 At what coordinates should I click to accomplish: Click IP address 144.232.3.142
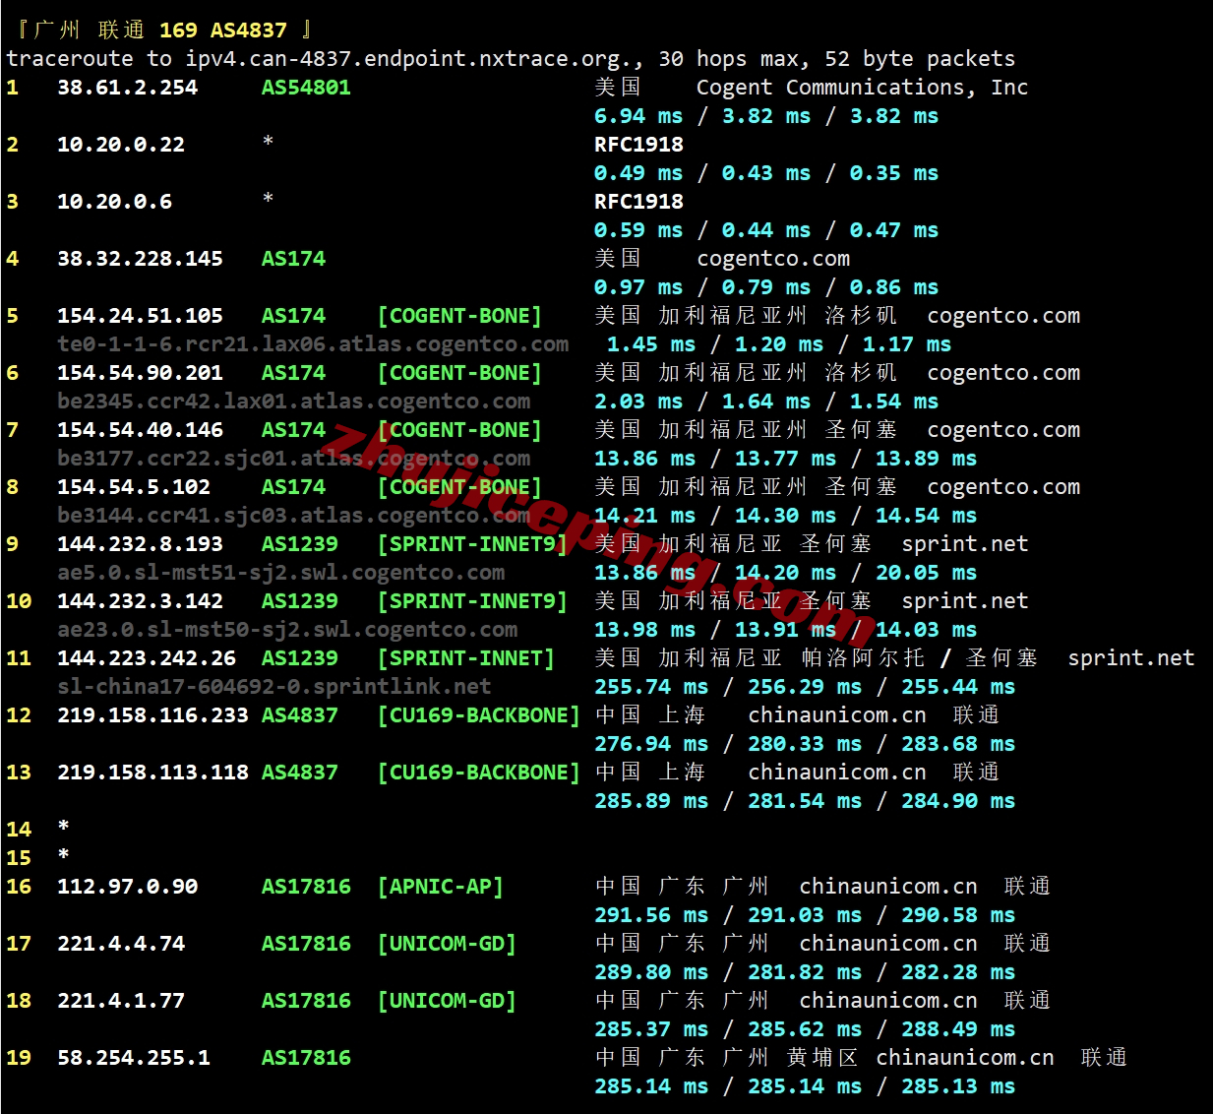[x=141, y=601]
